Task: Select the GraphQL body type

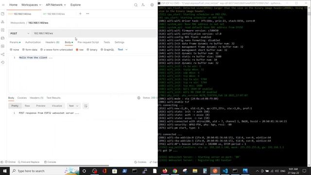Action: click(x=107, y=50)
